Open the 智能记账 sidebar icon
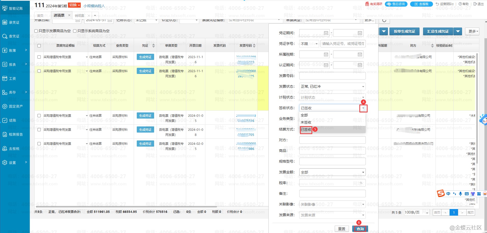 pyautogui.click(x=5, y=8)
